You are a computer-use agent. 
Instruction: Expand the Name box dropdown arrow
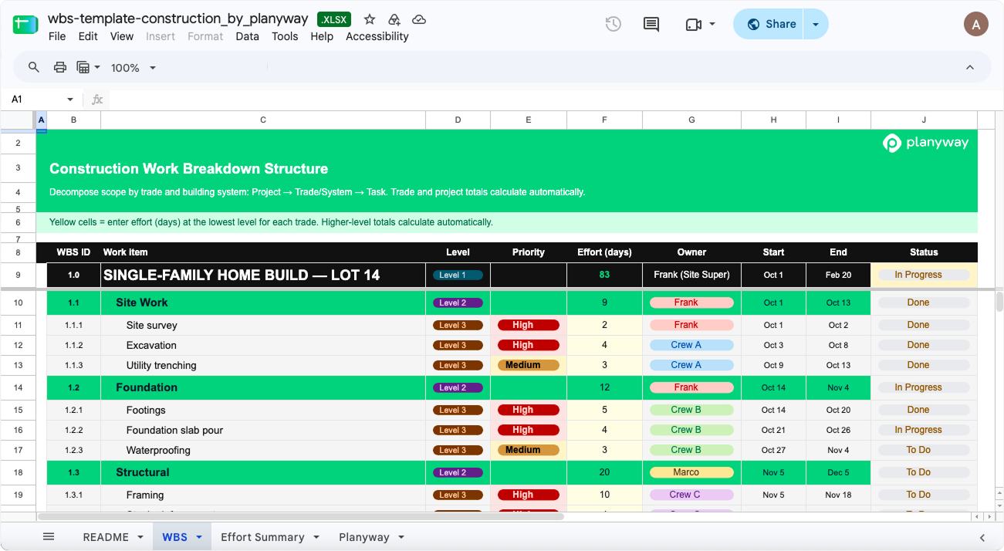coord(70,100)
